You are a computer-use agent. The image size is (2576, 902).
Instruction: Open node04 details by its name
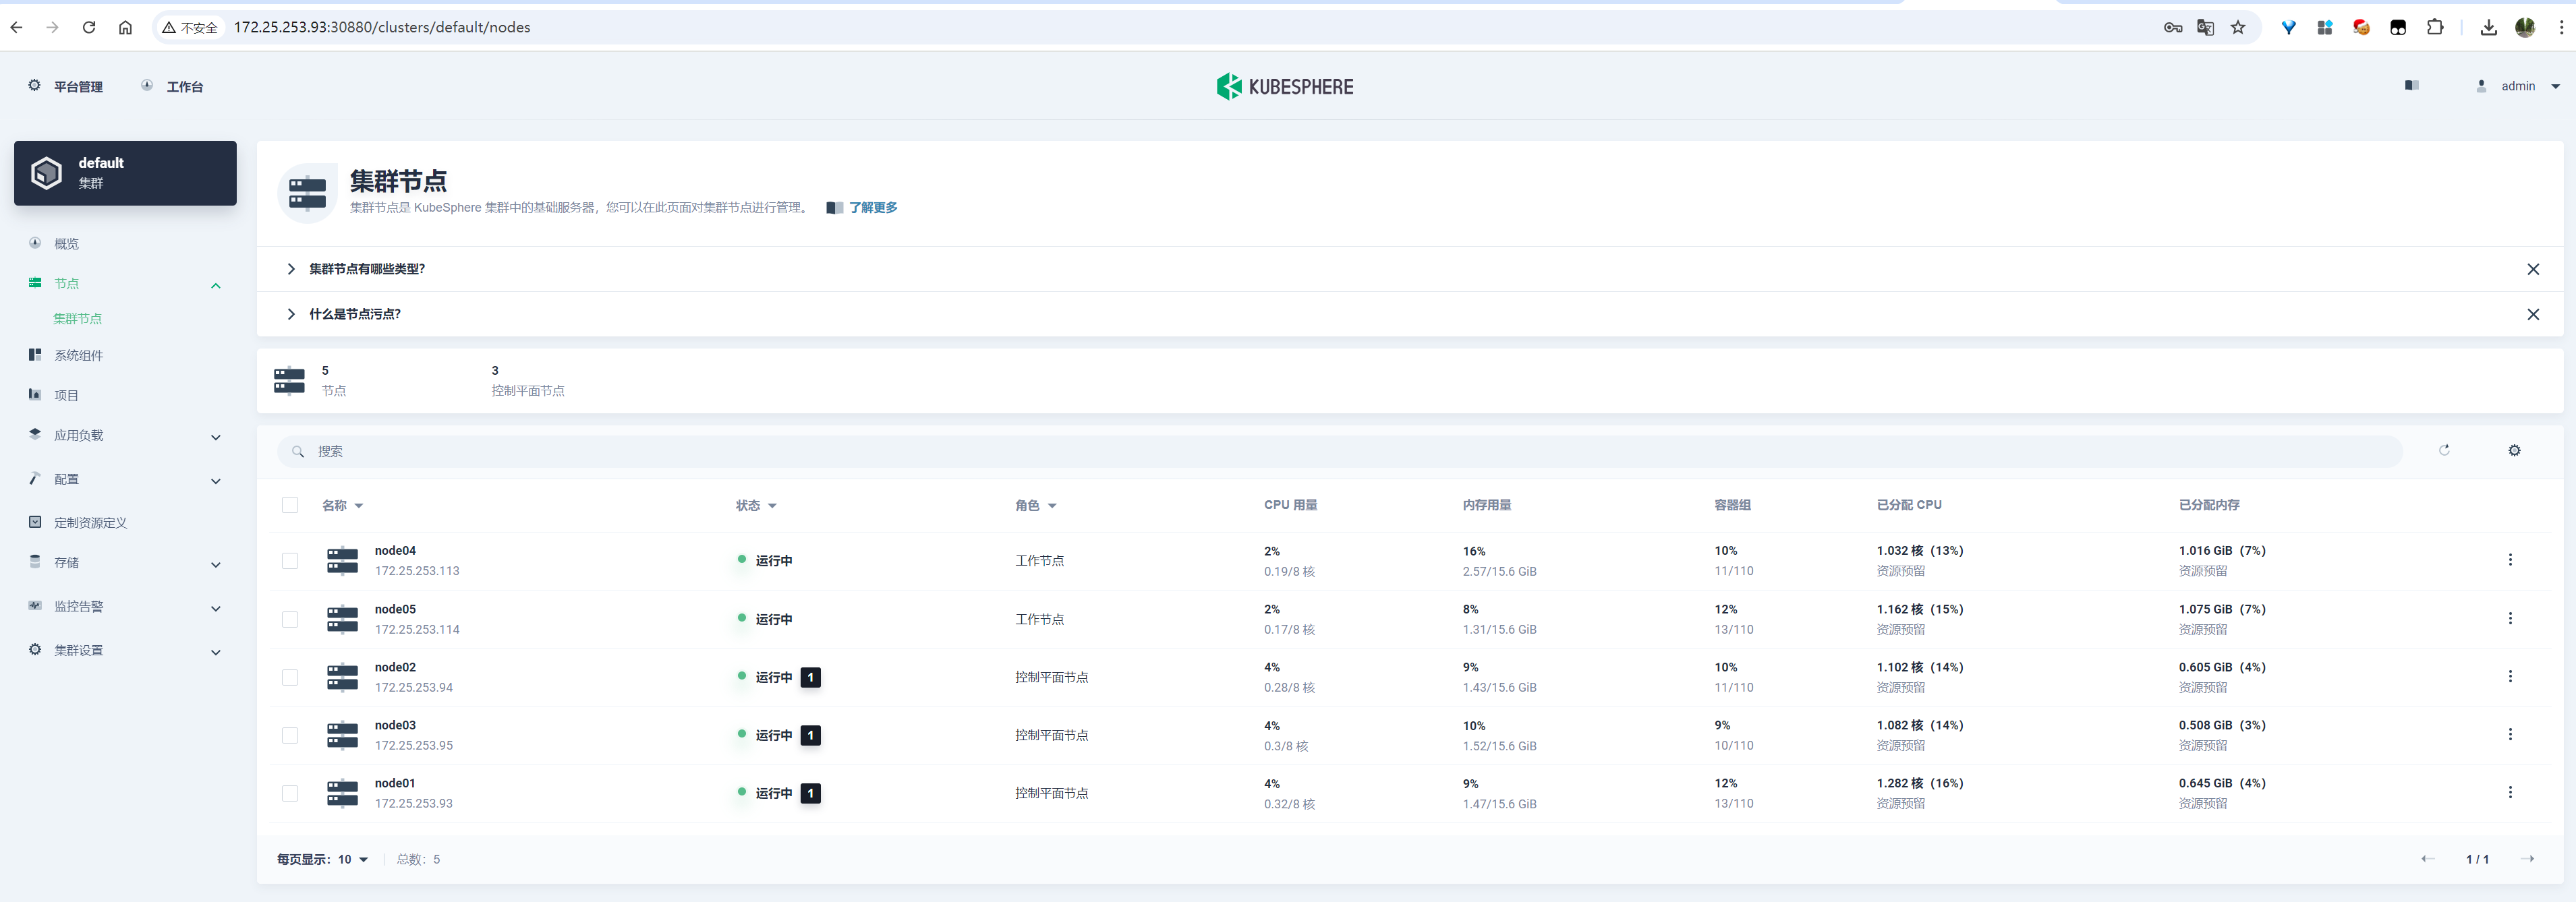395,551
